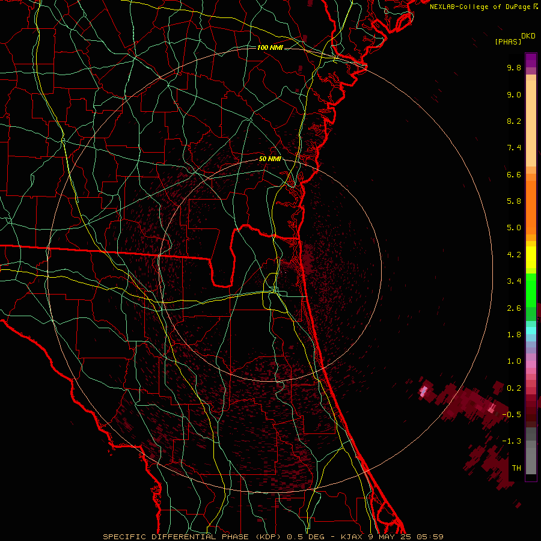Click the 3.4 color scale value
The image size is (541, 541).
(x=514, y=281)
